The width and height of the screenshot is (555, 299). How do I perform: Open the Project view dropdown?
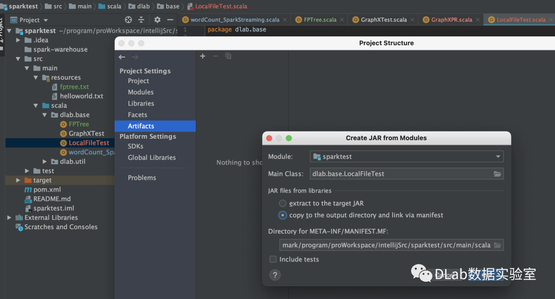pyautogui.click(x=33, y=20)
